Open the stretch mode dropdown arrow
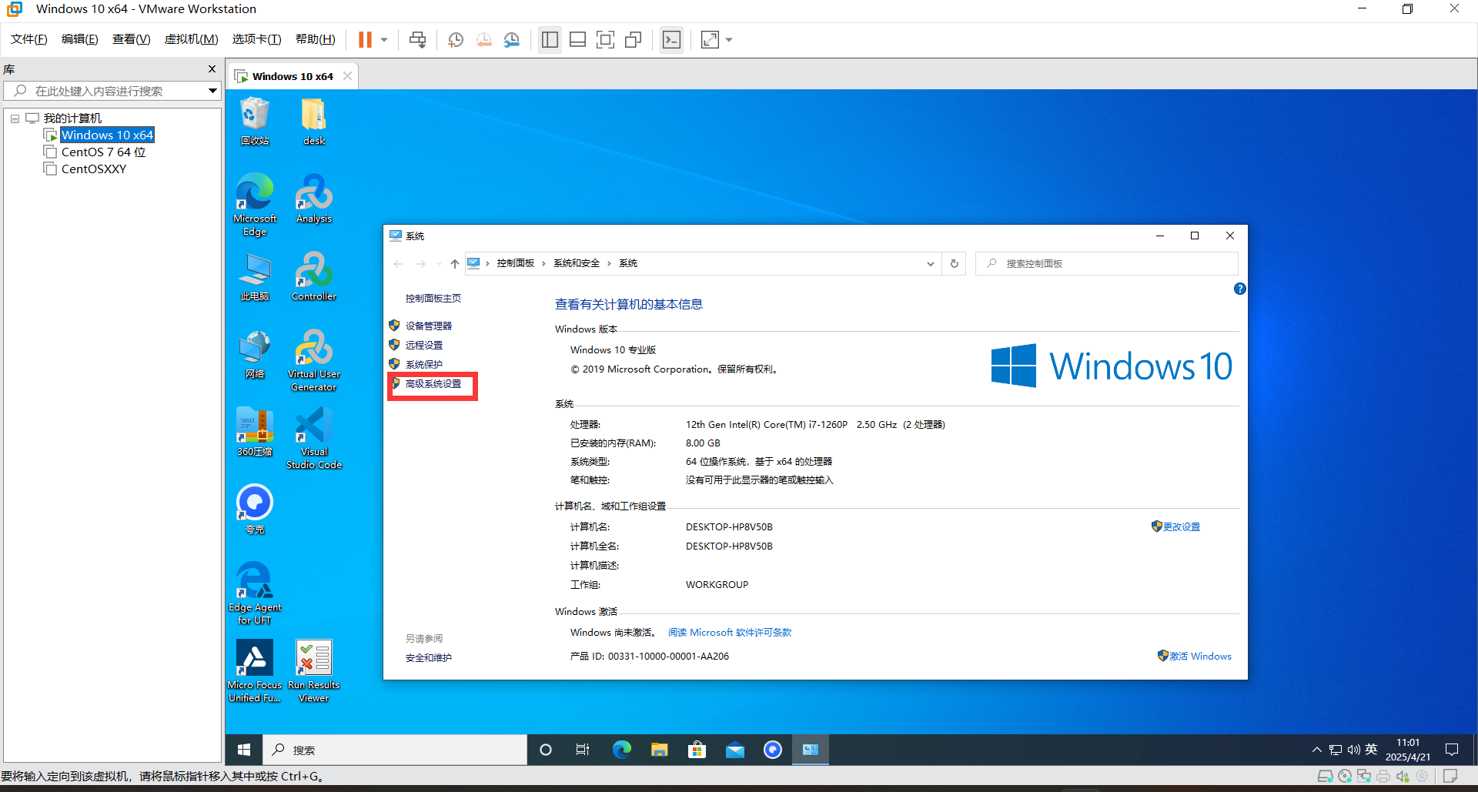Screen dimensions: 1478x792 (x=728, y=39)
